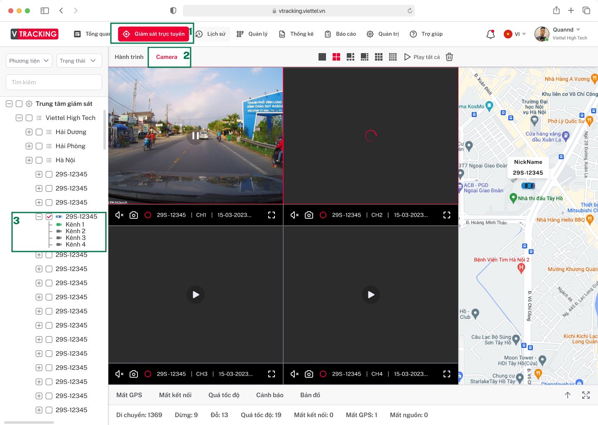598x425 pixels.
Task: Switch to Hành trình tab
Action: (x=129, y=57)
